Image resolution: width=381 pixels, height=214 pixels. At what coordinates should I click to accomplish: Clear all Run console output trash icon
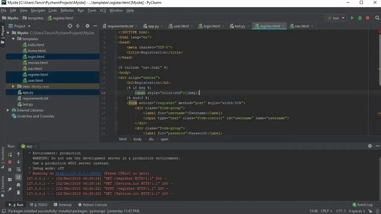click(x=18, y=193)
